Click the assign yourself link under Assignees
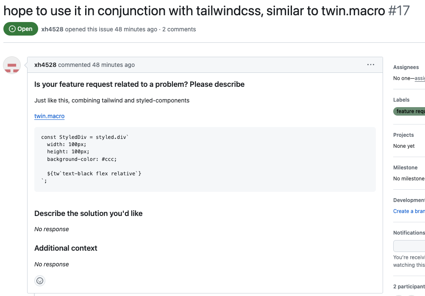425x296 pixels. pos(419,78)
